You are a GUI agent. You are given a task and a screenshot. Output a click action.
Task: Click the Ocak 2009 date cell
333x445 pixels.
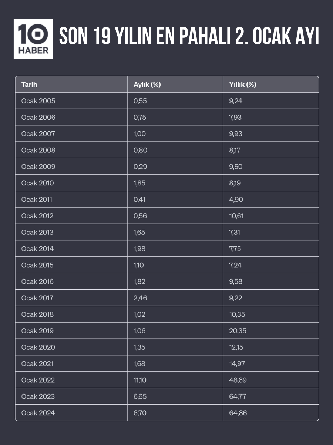pyautogui.click(x=38, y=167)
